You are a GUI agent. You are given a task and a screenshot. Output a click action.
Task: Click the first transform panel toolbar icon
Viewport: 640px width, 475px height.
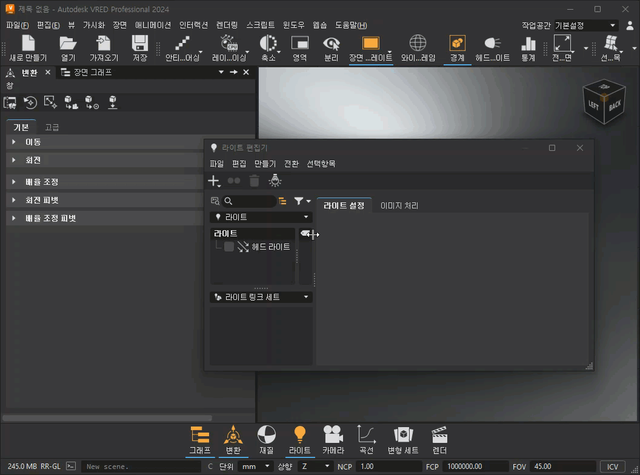click(10, 102)
